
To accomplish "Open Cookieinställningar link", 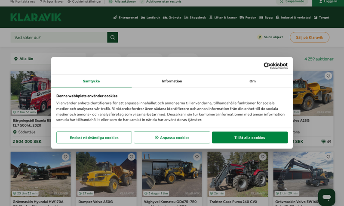I will (84, 2).
